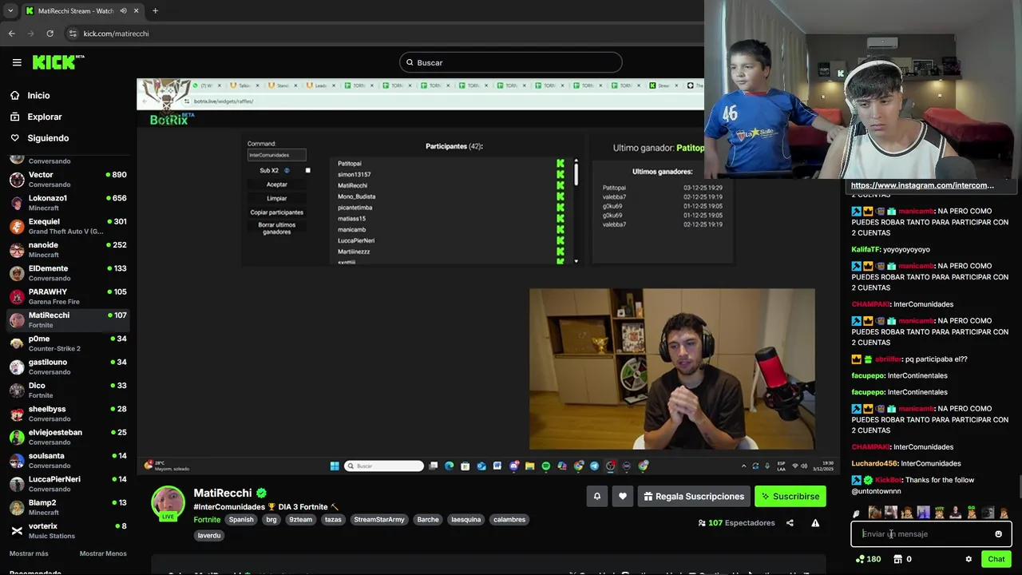This screenshot has height=575, width=1022.
Task: Follow the channel with the heart icon
Action: [x=623, y=496]
